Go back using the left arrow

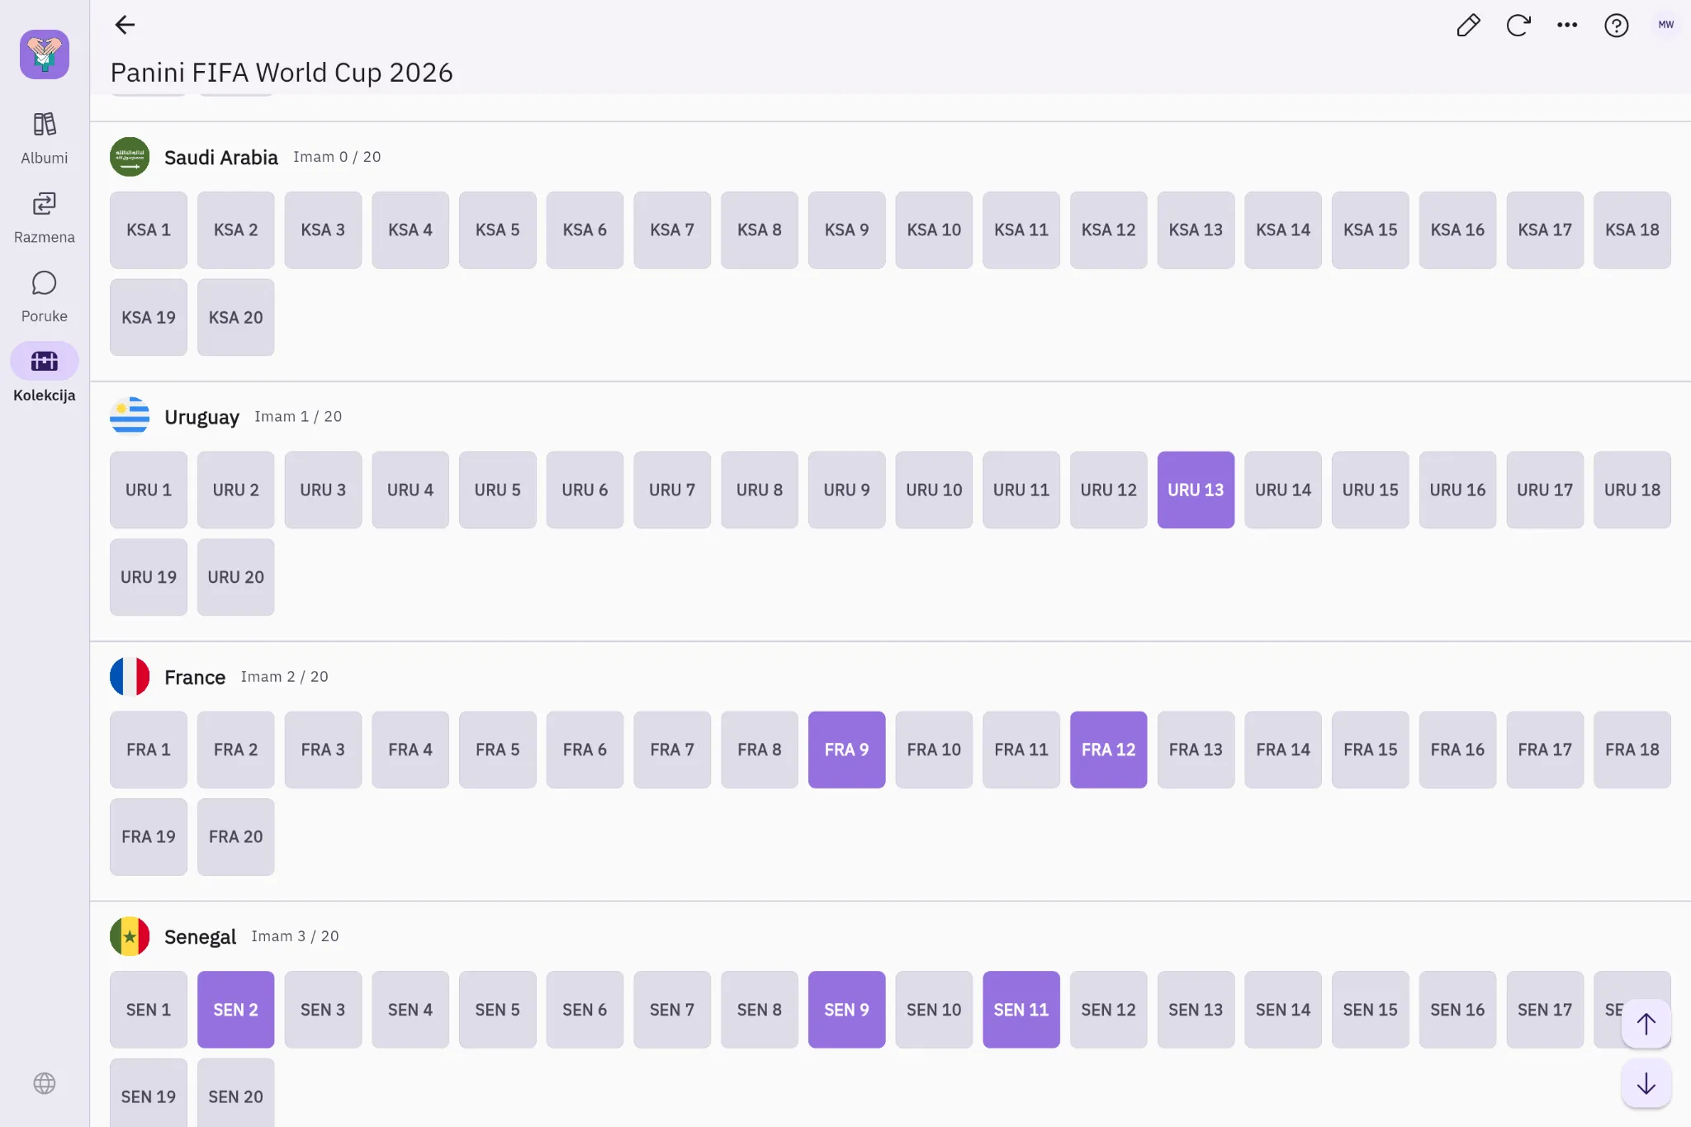[125, 25]
